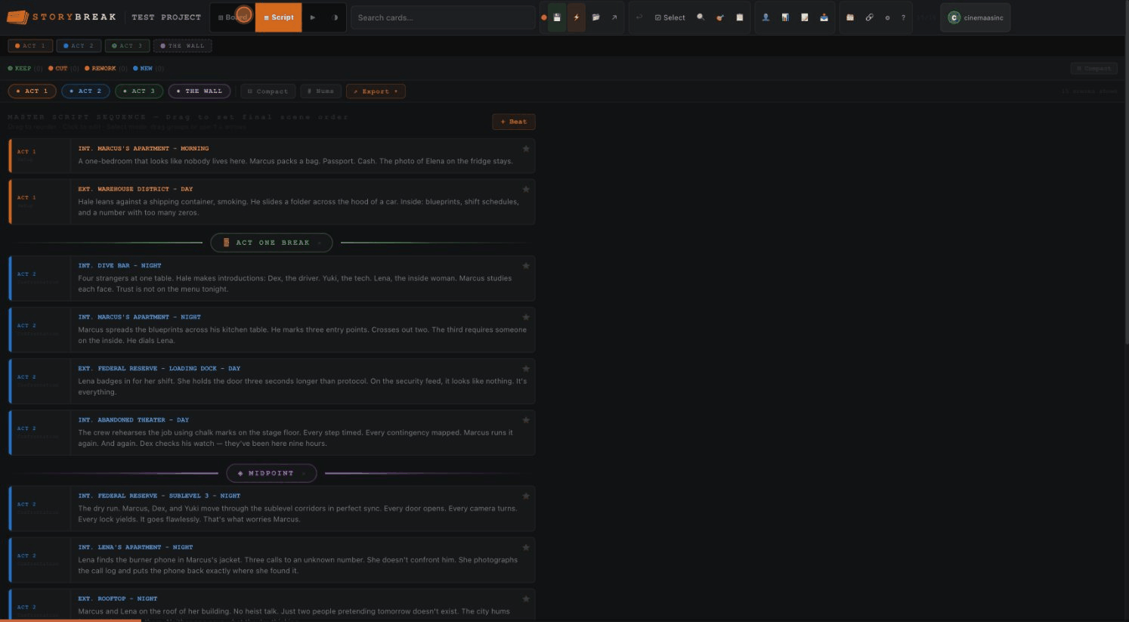Switch to the Board view tab

click(x=233, y=17)
